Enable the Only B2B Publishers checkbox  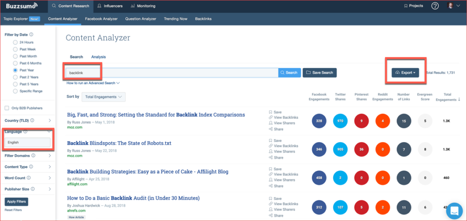(7, 108)
